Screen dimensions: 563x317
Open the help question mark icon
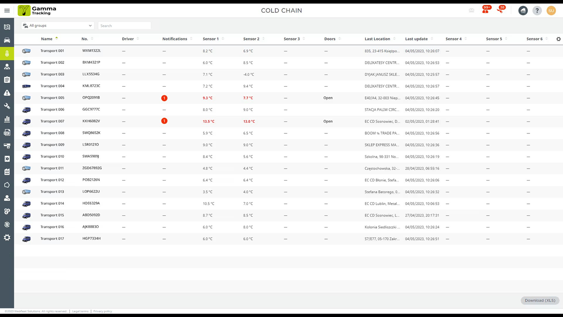(537, 11)
